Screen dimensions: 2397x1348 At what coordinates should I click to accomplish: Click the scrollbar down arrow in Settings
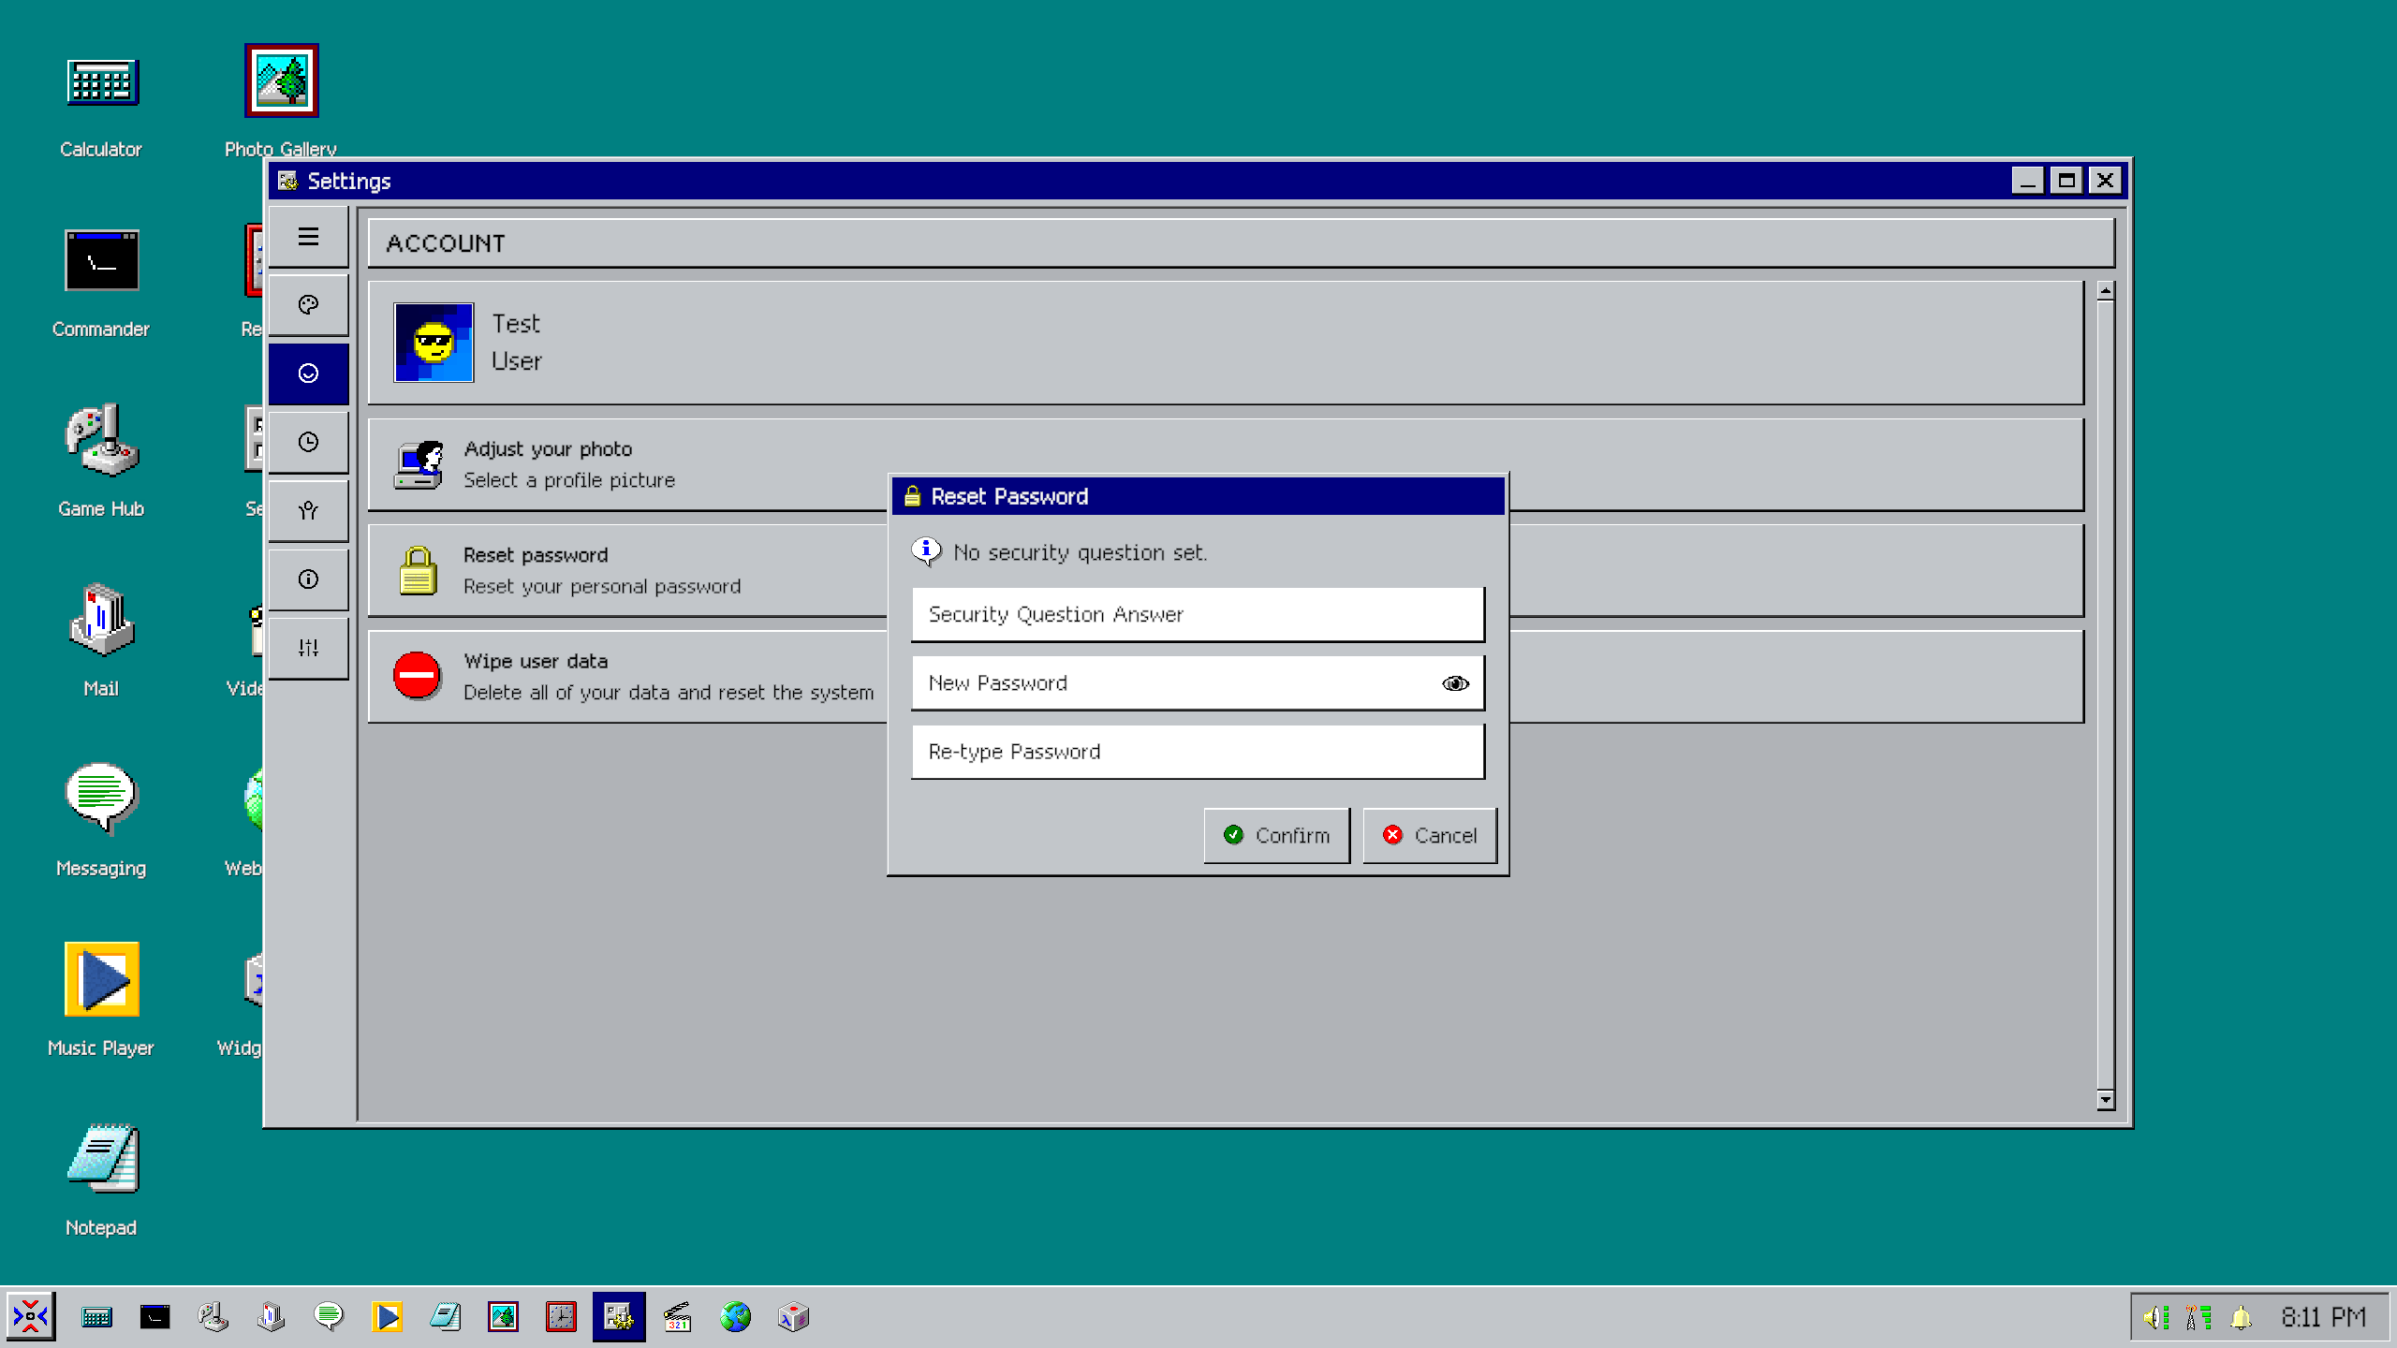(x=2105, y=1100)
